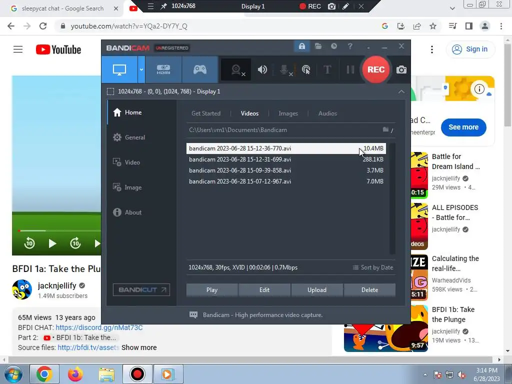This screenshot has height=384, width=512.
Task: Select bandicam 2023-06-28 15-09-39-858.avi
Action: [286, 170]
